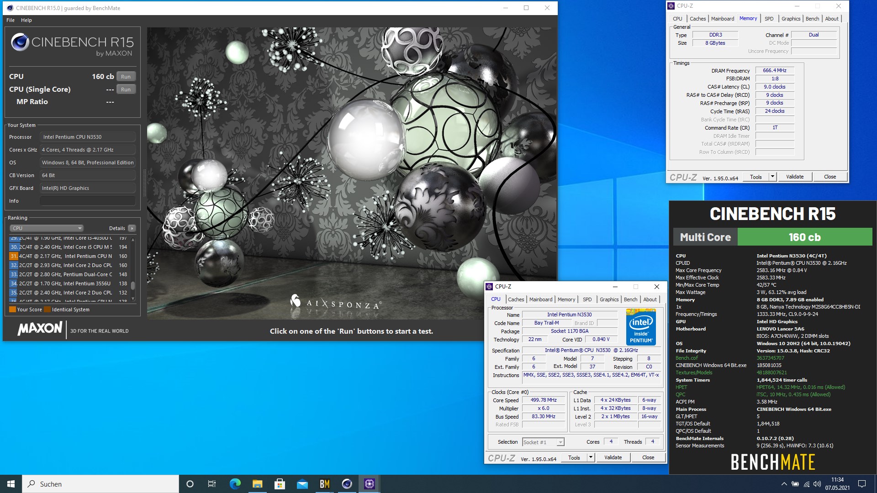Run the CPU multi-core test
The width and height of the screenshot is (877, 493).
[x=126, y=77]
